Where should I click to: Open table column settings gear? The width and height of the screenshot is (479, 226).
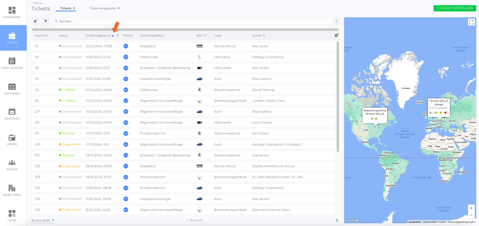point(336,36)
